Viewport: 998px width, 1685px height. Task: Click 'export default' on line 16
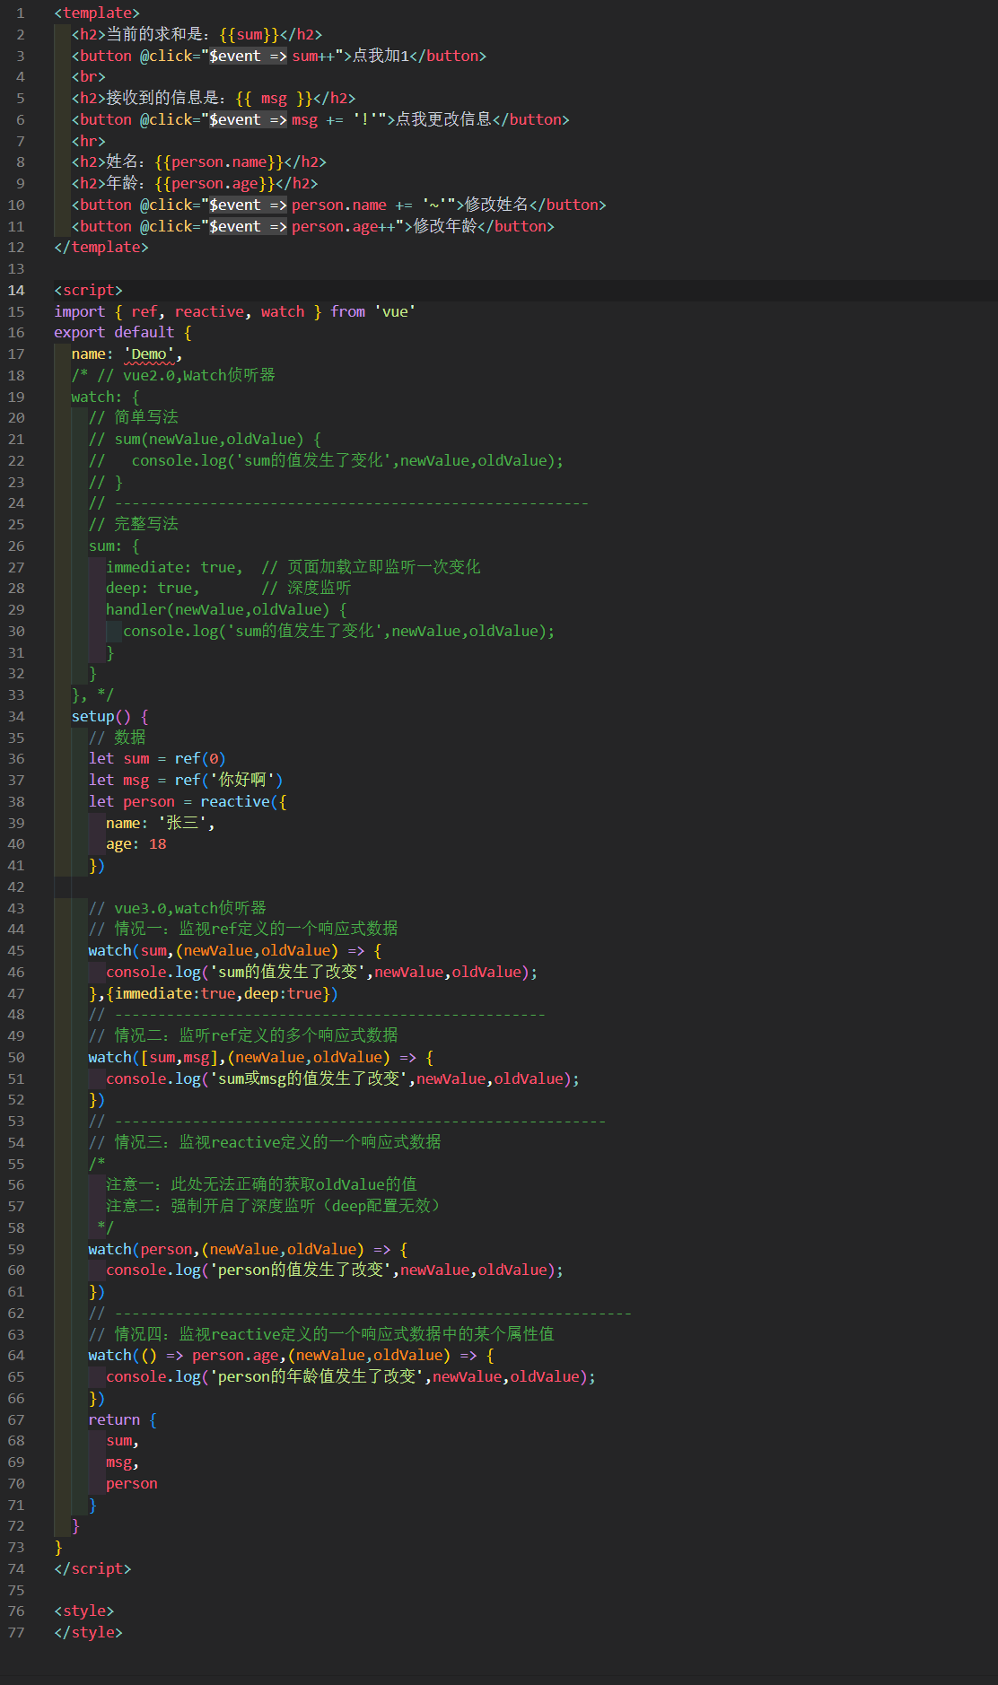pyautogui.click(x=114, y=332)
